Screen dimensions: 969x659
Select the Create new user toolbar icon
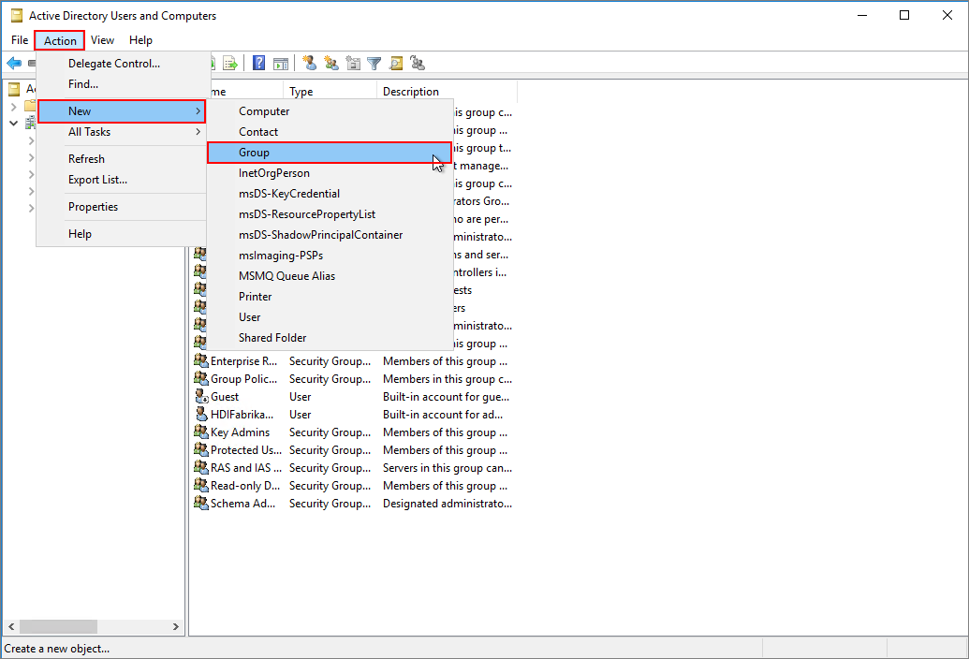(309, 63)
